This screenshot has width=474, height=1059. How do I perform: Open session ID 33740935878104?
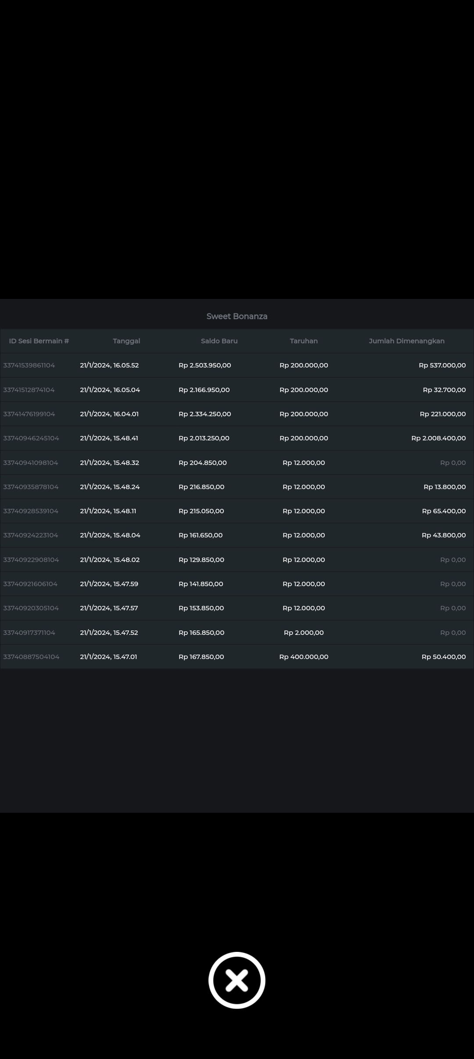coord(31,487)
